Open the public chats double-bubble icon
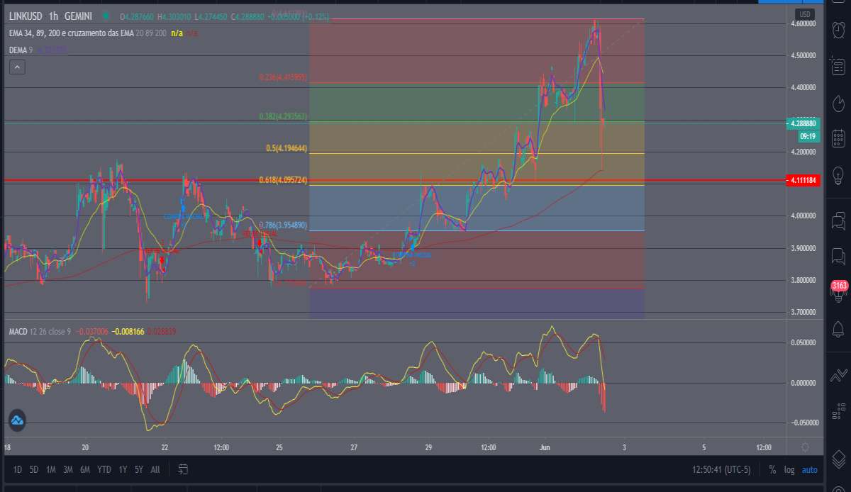The image size is (851, 492). (840, 220)
